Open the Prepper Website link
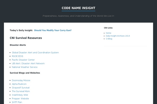Screen dimensions: 157x104 (20, 99)
